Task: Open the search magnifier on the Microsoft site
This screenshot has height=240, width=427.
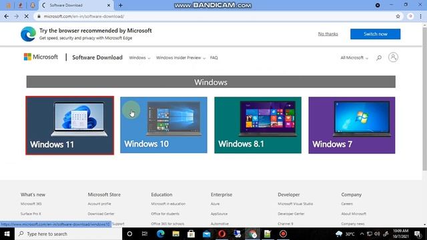Action: (x=379, y=58)
